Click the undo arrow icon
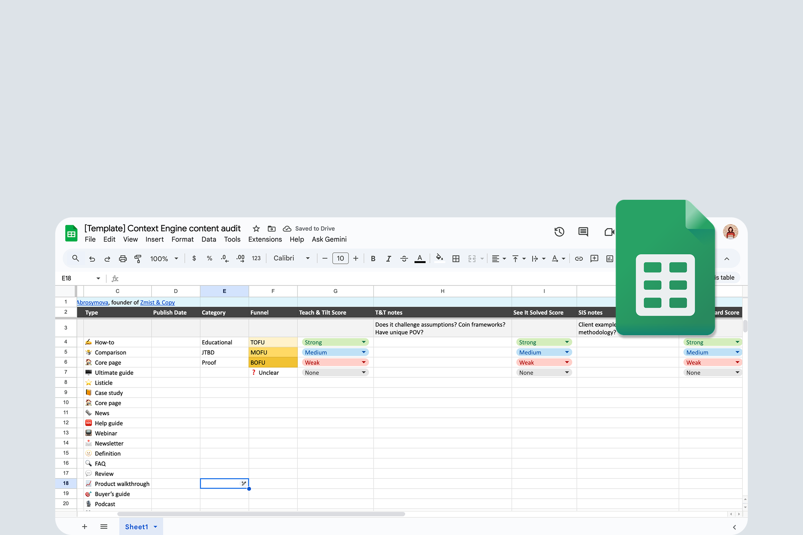803x535 pixels. (x=92, y=259)
